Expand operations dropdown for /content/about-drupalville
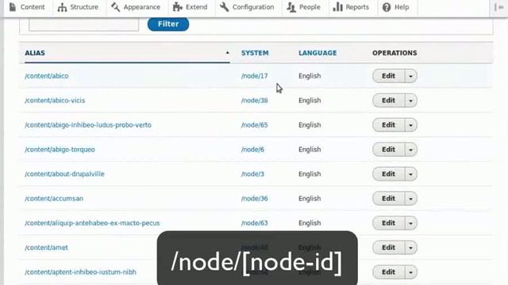Image resolution: width=508 pixels, height=285 pixels. click(411, 174)
